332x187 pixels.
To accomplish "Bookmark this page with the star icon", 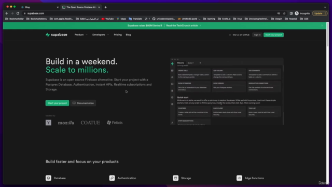I will (x=284, y=14).
